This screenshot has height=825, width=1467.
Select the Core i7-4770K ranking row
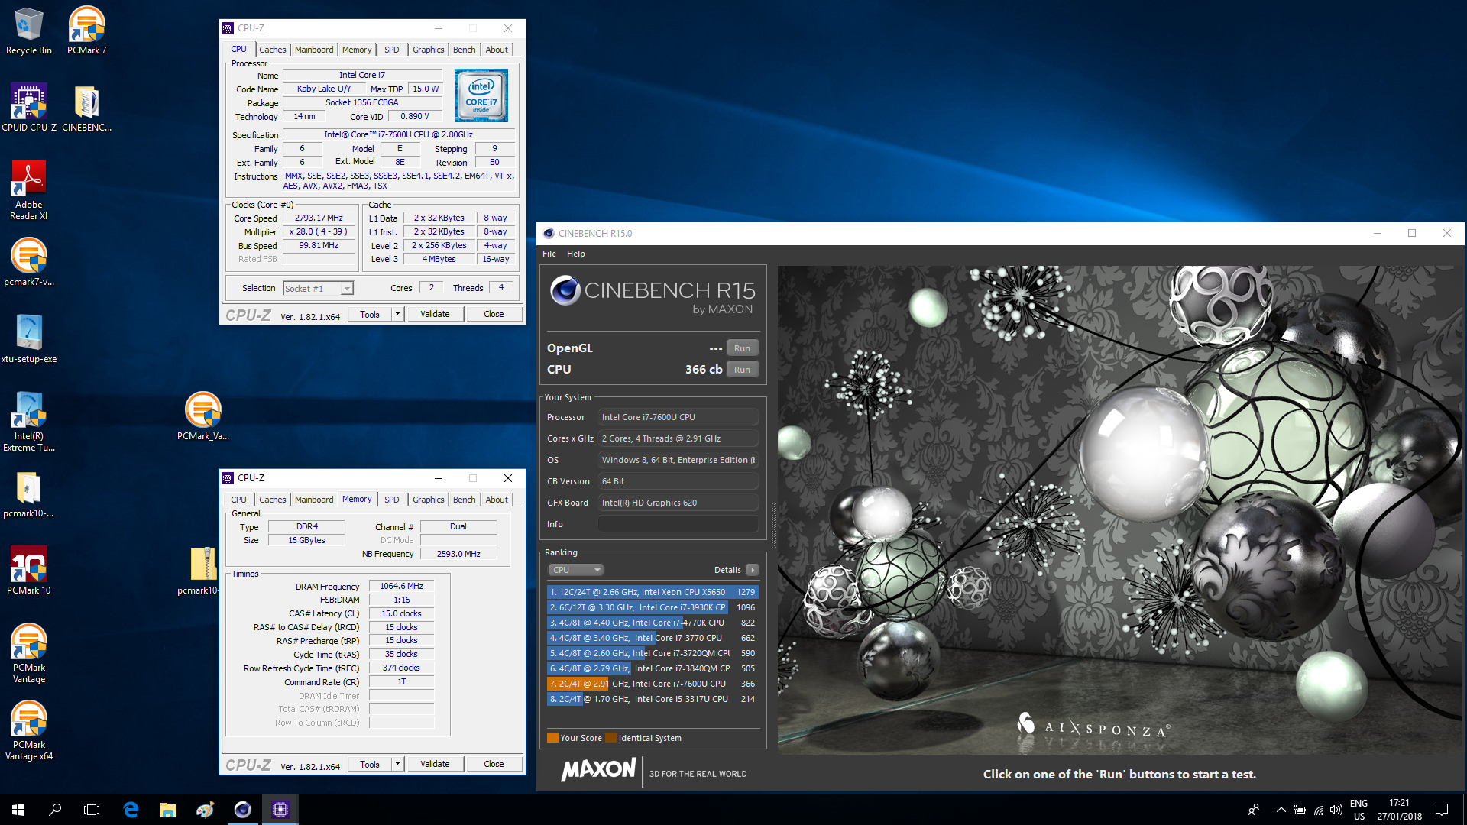(652, 623)
